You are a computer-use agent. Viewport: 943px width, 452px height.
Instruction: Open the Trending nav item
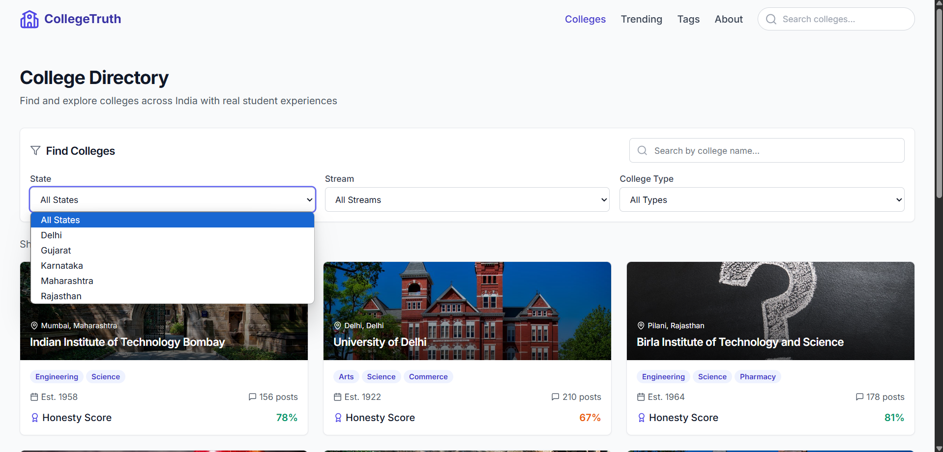[x=642, y=19]
